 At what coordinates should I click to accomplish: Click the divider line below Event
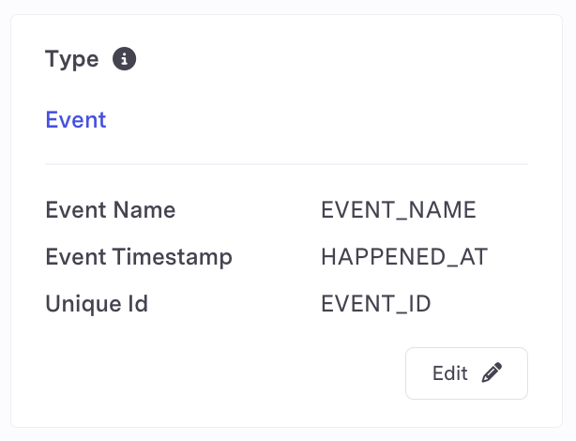(x=286, y=164)
